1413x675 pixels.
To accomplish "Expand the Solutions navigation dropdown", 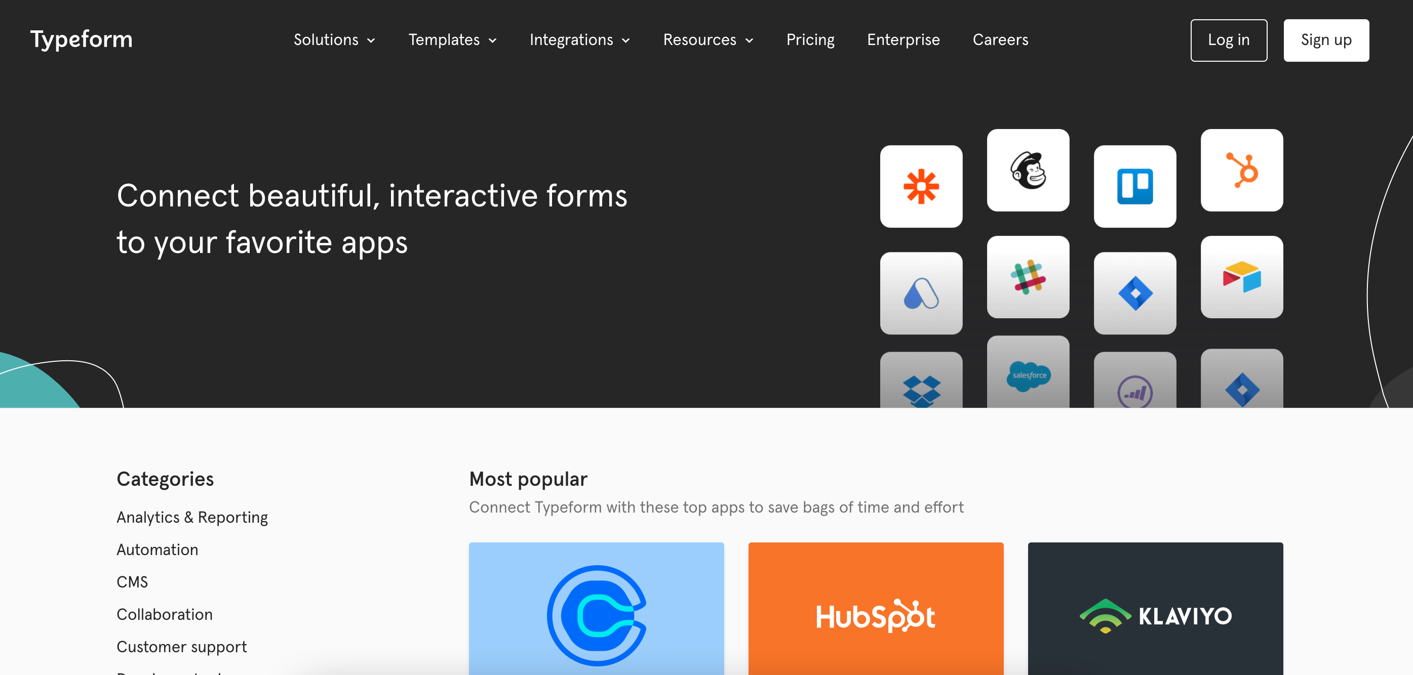I will tap(333, 39).
